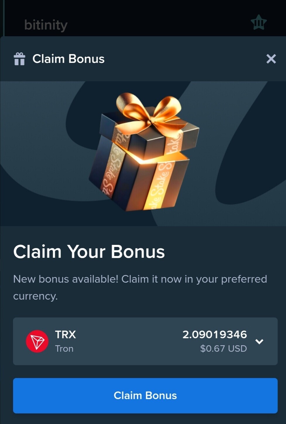The image size is (286, 424).
Task: Click the gift icon beside Claim Bonus title
Action: (20, 59)
